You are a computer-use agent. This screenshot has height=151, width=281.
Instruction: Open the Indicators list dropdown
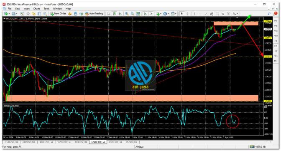[x=158, y=14]
